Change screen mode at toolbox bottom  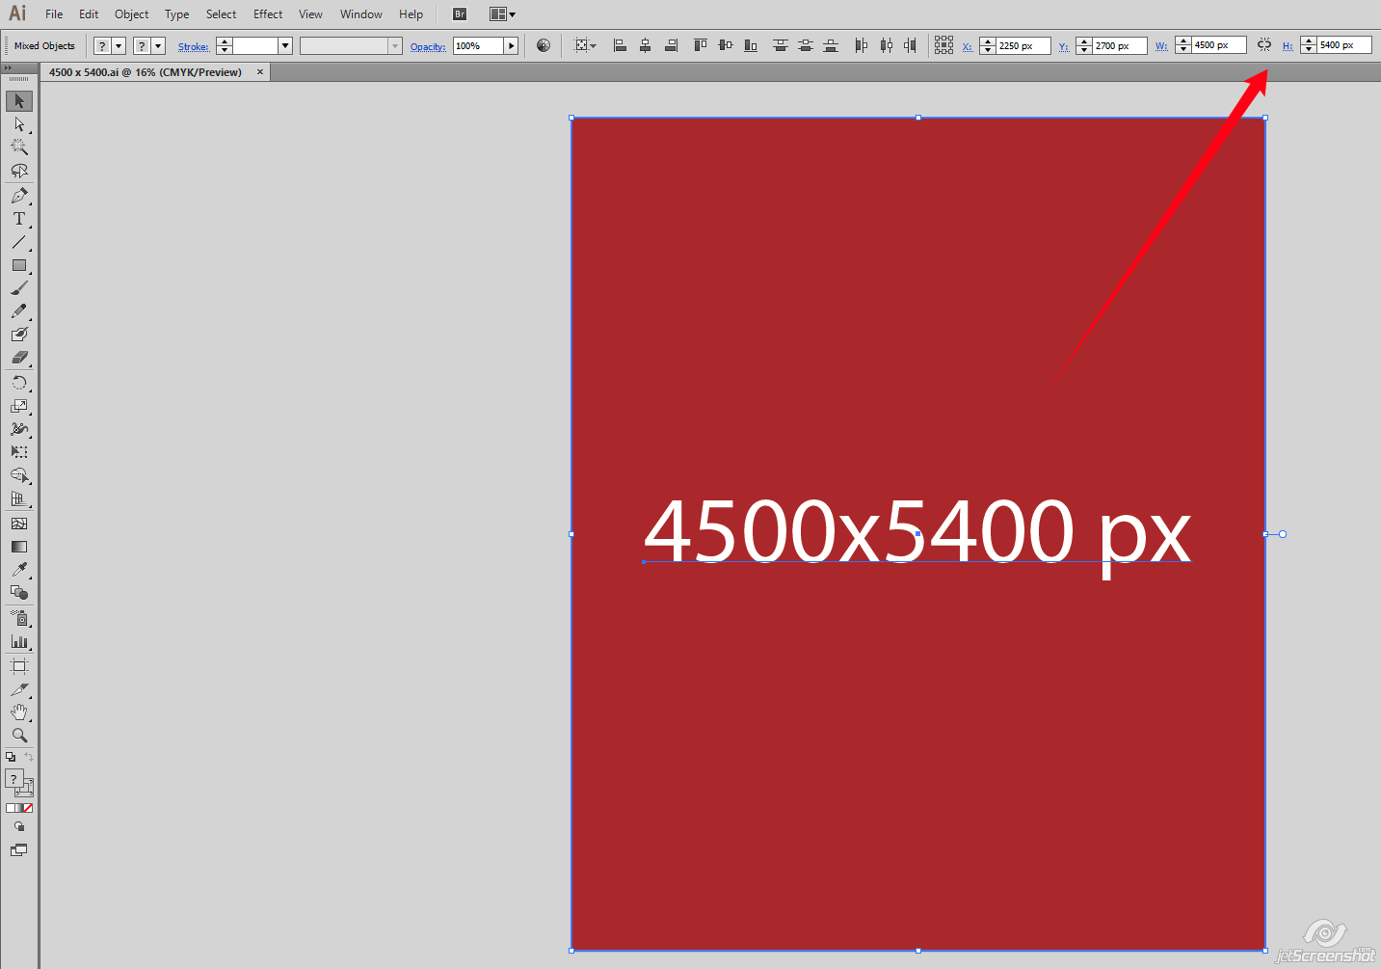pos(19,850)
